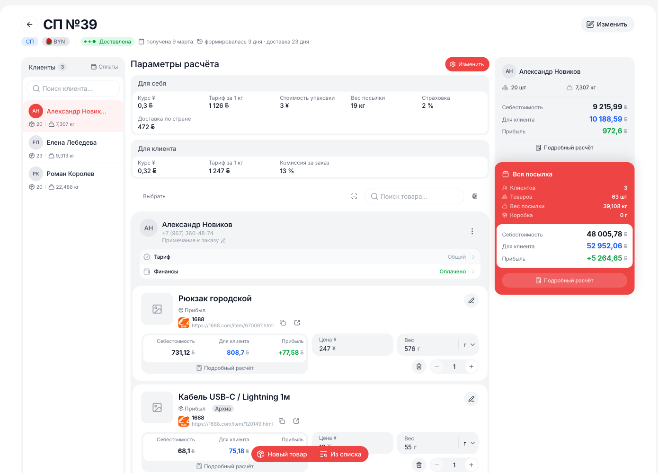Image resolution: width=658 pixels, height=473 pixels.
Task: Click the Оплаты link in Клиенты panel
Action: (105, 67)
